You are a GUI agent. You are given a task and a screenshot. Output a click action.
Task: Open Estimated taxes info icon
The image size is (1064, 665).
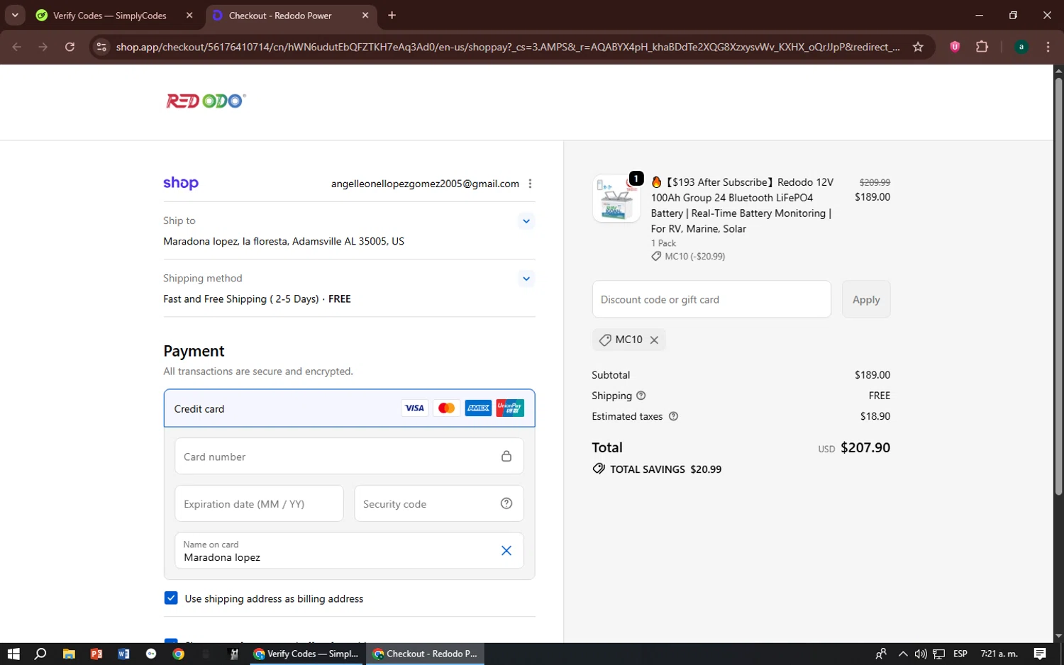pos(674,417)
